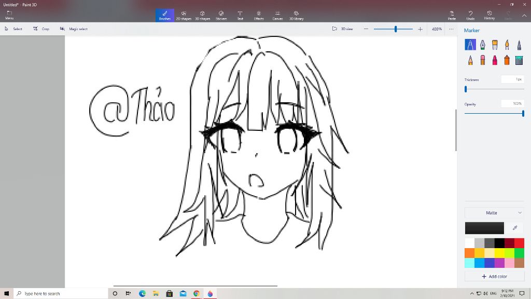Open the Effects tab
531x299 pixels.
click(x=259, y=15)
